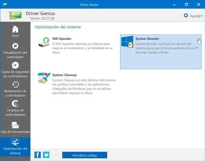This screenshot has width=205, height=161.
Task: Open Copia de seguridad de controladores
Action: point(15,65)
